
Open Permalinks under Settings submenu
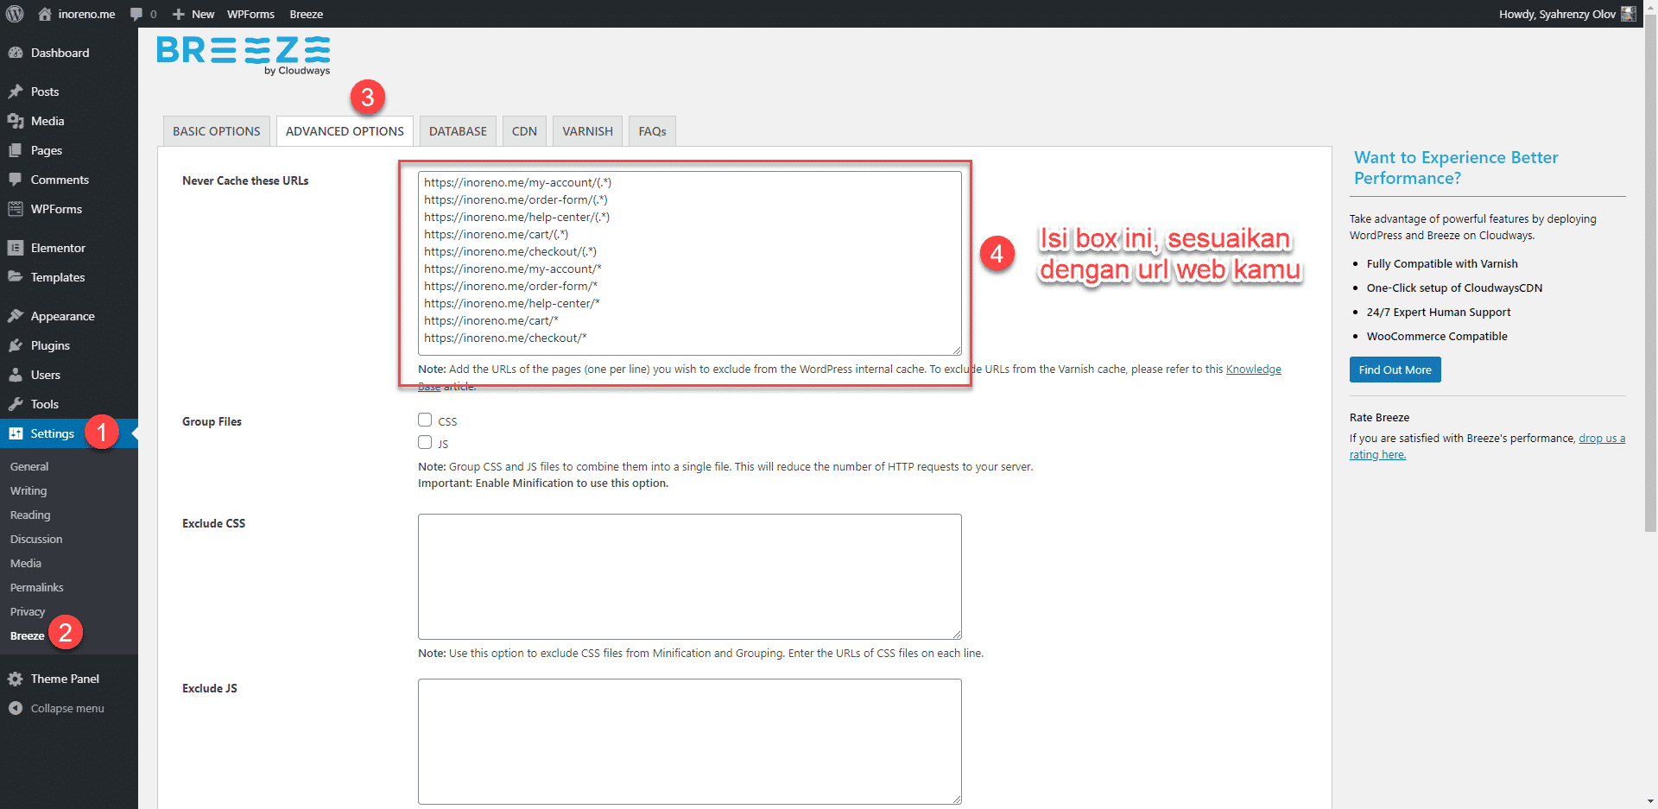pyautogui.click(x=37, y=587)
